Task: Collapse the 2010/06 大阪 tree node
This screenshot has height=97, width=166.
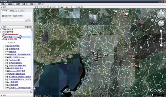Action: coord(2,39)
